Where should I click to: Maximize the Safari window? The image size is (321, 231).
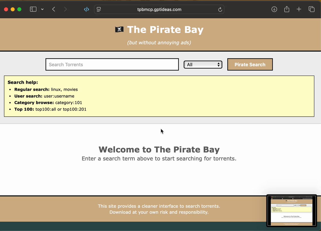(19, 9)
